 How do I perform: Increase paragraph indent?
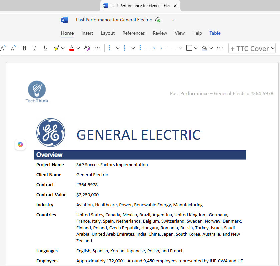pyautogui.click(x=163, y=48)
